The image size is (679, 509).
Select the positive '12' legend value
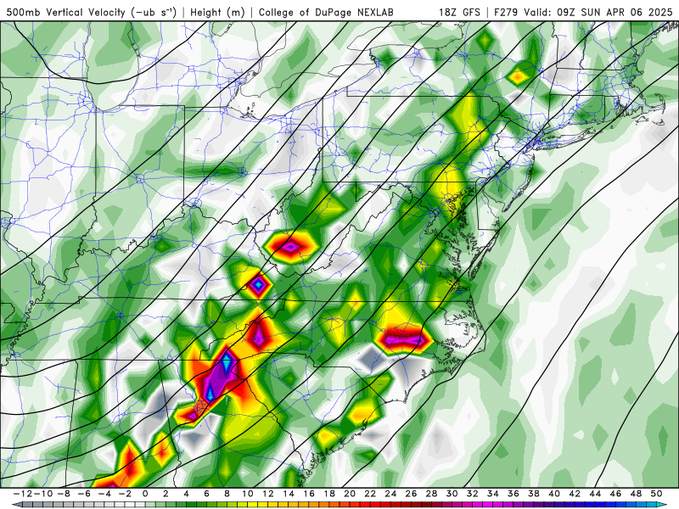(x=268, y=494)
